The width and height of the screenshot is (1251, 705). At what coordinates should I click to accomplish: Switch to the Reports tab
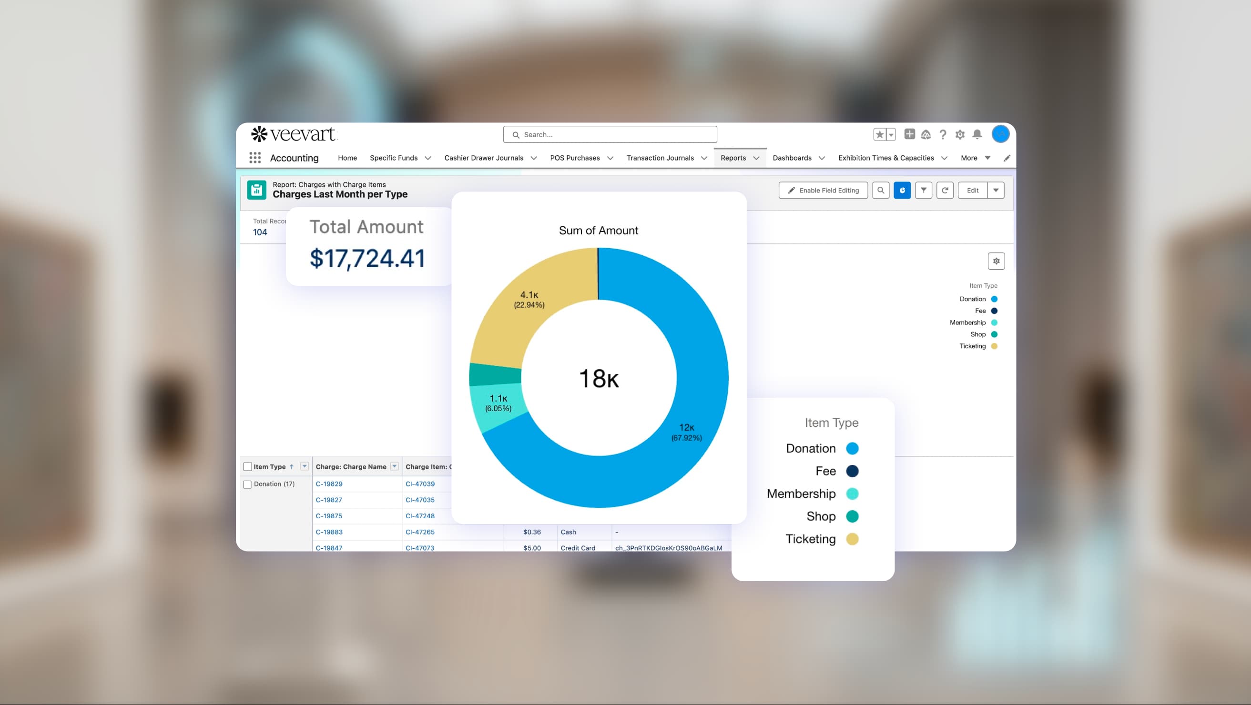(x=734, y=157)
